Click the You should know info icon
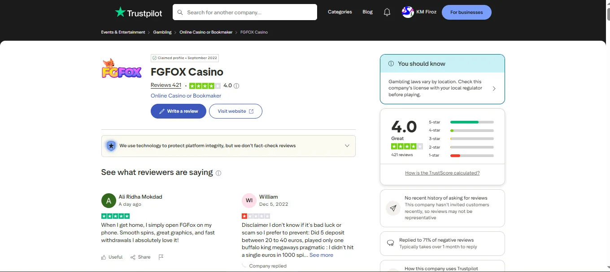Image resolution: width=610 pixels, height=272 pixels. tap(391, 64)
